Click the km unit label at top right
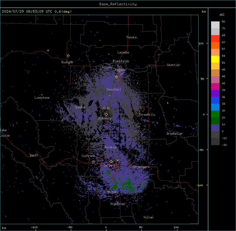236x231 pixels. point(204,12)
